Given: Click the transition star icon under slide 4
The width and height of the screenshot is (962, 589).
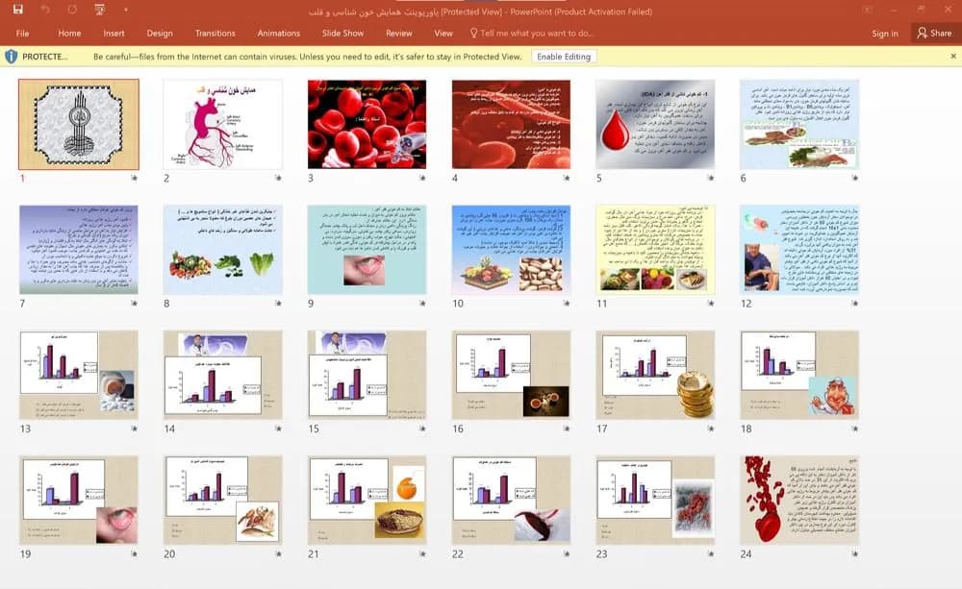Looking at the screenshot, I should 567,178.
